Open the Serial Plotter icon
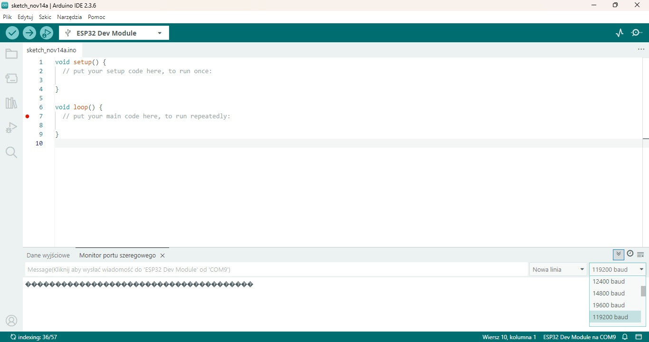 (620, 33)
